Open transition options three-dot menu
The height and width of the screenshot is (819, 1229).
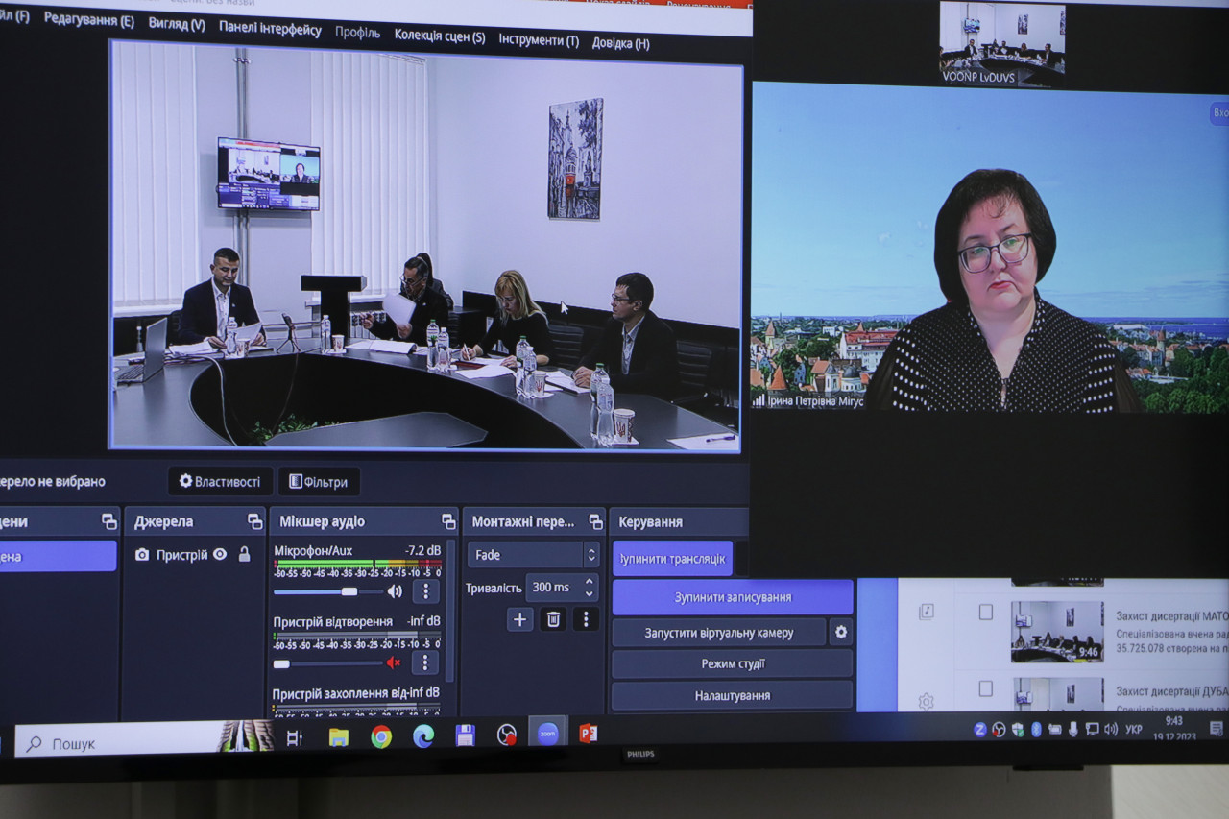pyautogui.click(x=586, y=619)
